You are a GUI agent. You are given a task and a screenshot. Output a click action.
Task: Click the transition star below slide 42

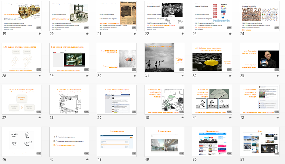(x=278, y=118)
